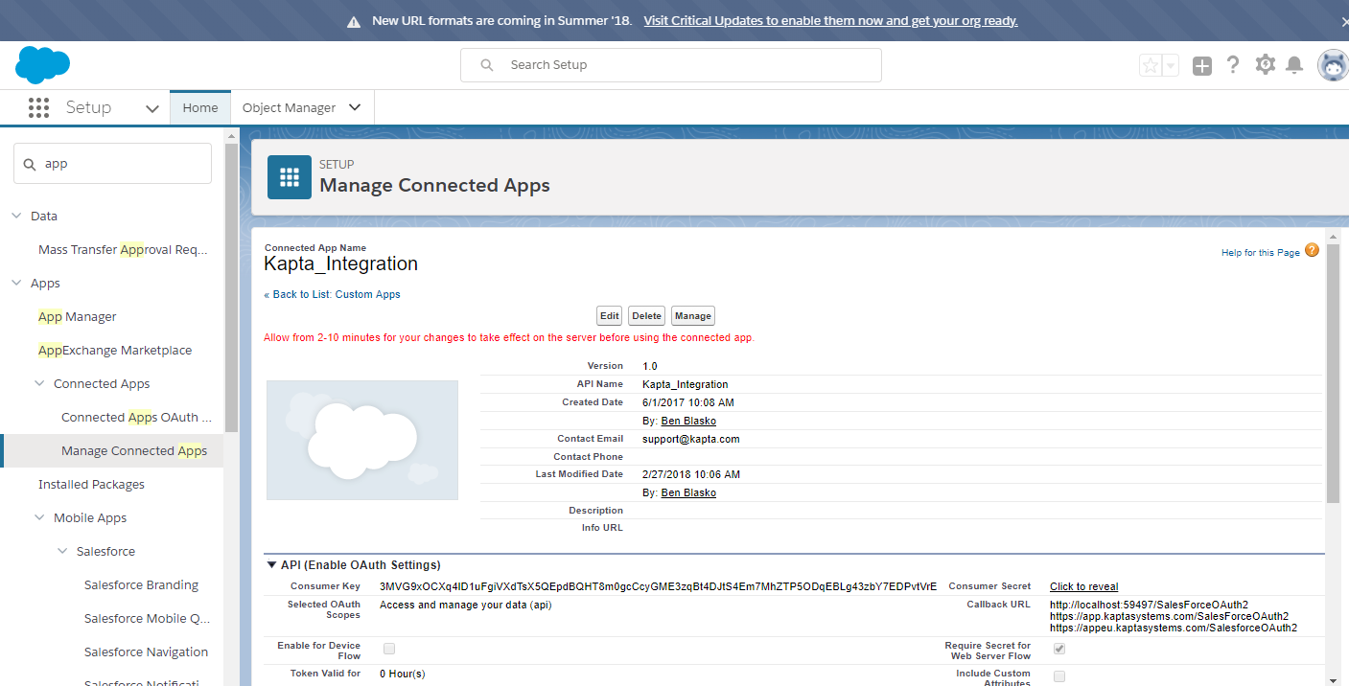Click the Edit button

coord(609,316)
